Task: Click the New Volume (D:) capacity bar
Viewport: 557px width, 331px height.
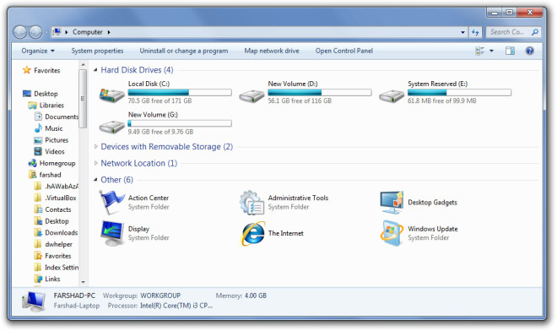Action: 320,92
